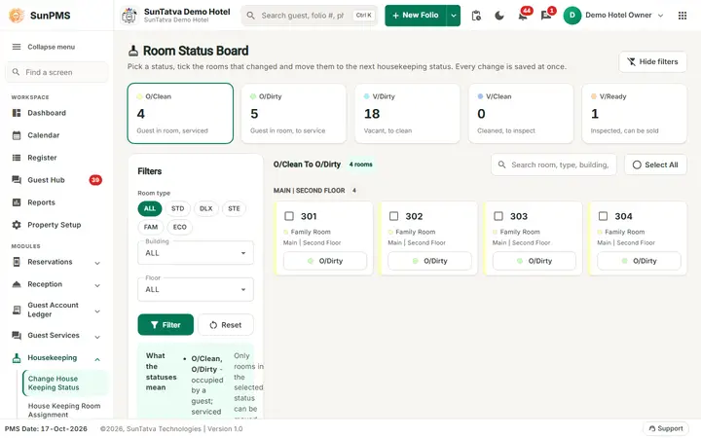The height and width of the screenshot is (438, 701).
Task: Click the Guest Services icon
Action: tap(17, 335)
